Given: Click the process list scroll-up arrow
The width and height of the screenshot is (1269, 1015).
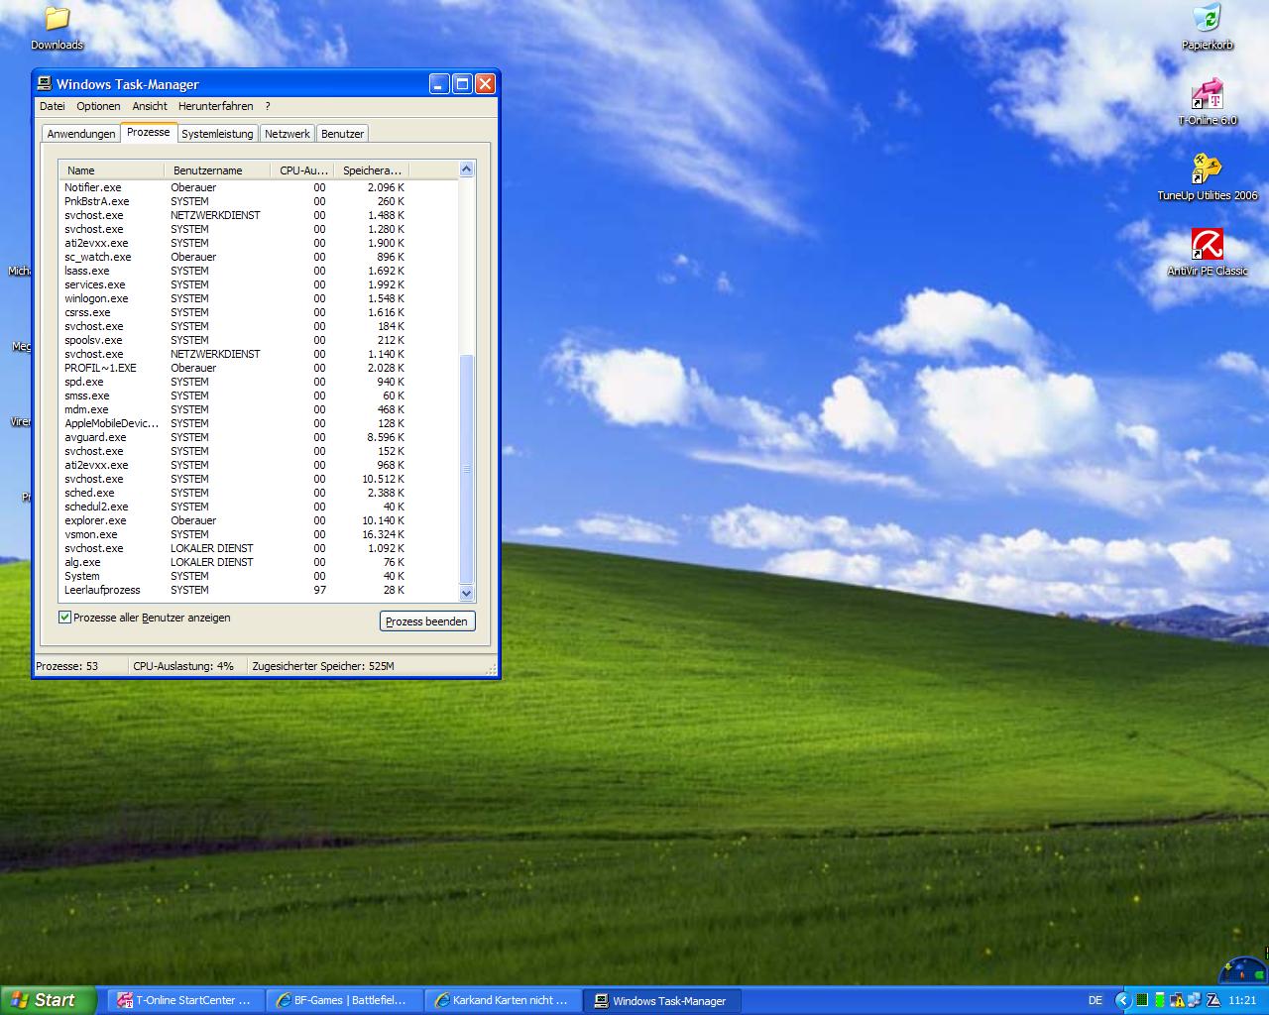Looking at the screenshot, I should [x=466, y=169].
